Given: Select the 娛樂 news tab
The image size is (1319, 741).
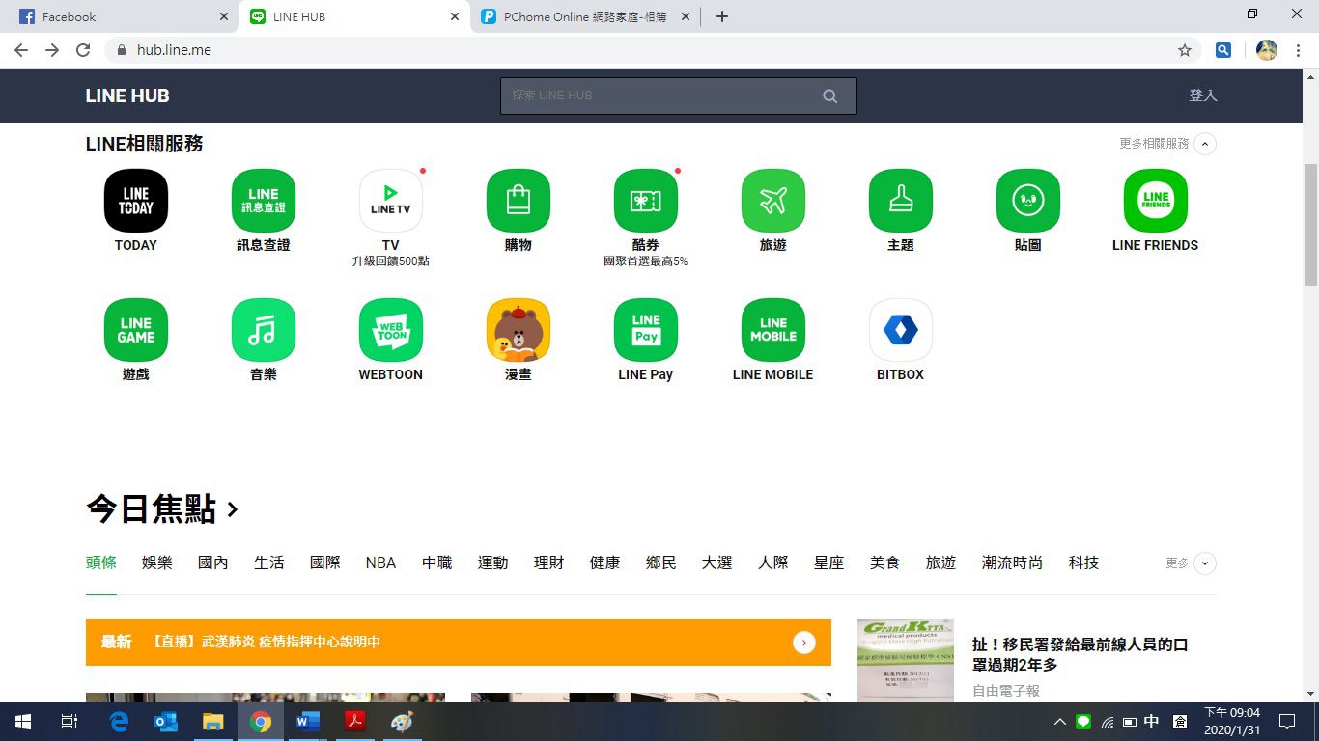Looking at the screenshot, I should tap(157, 563).
